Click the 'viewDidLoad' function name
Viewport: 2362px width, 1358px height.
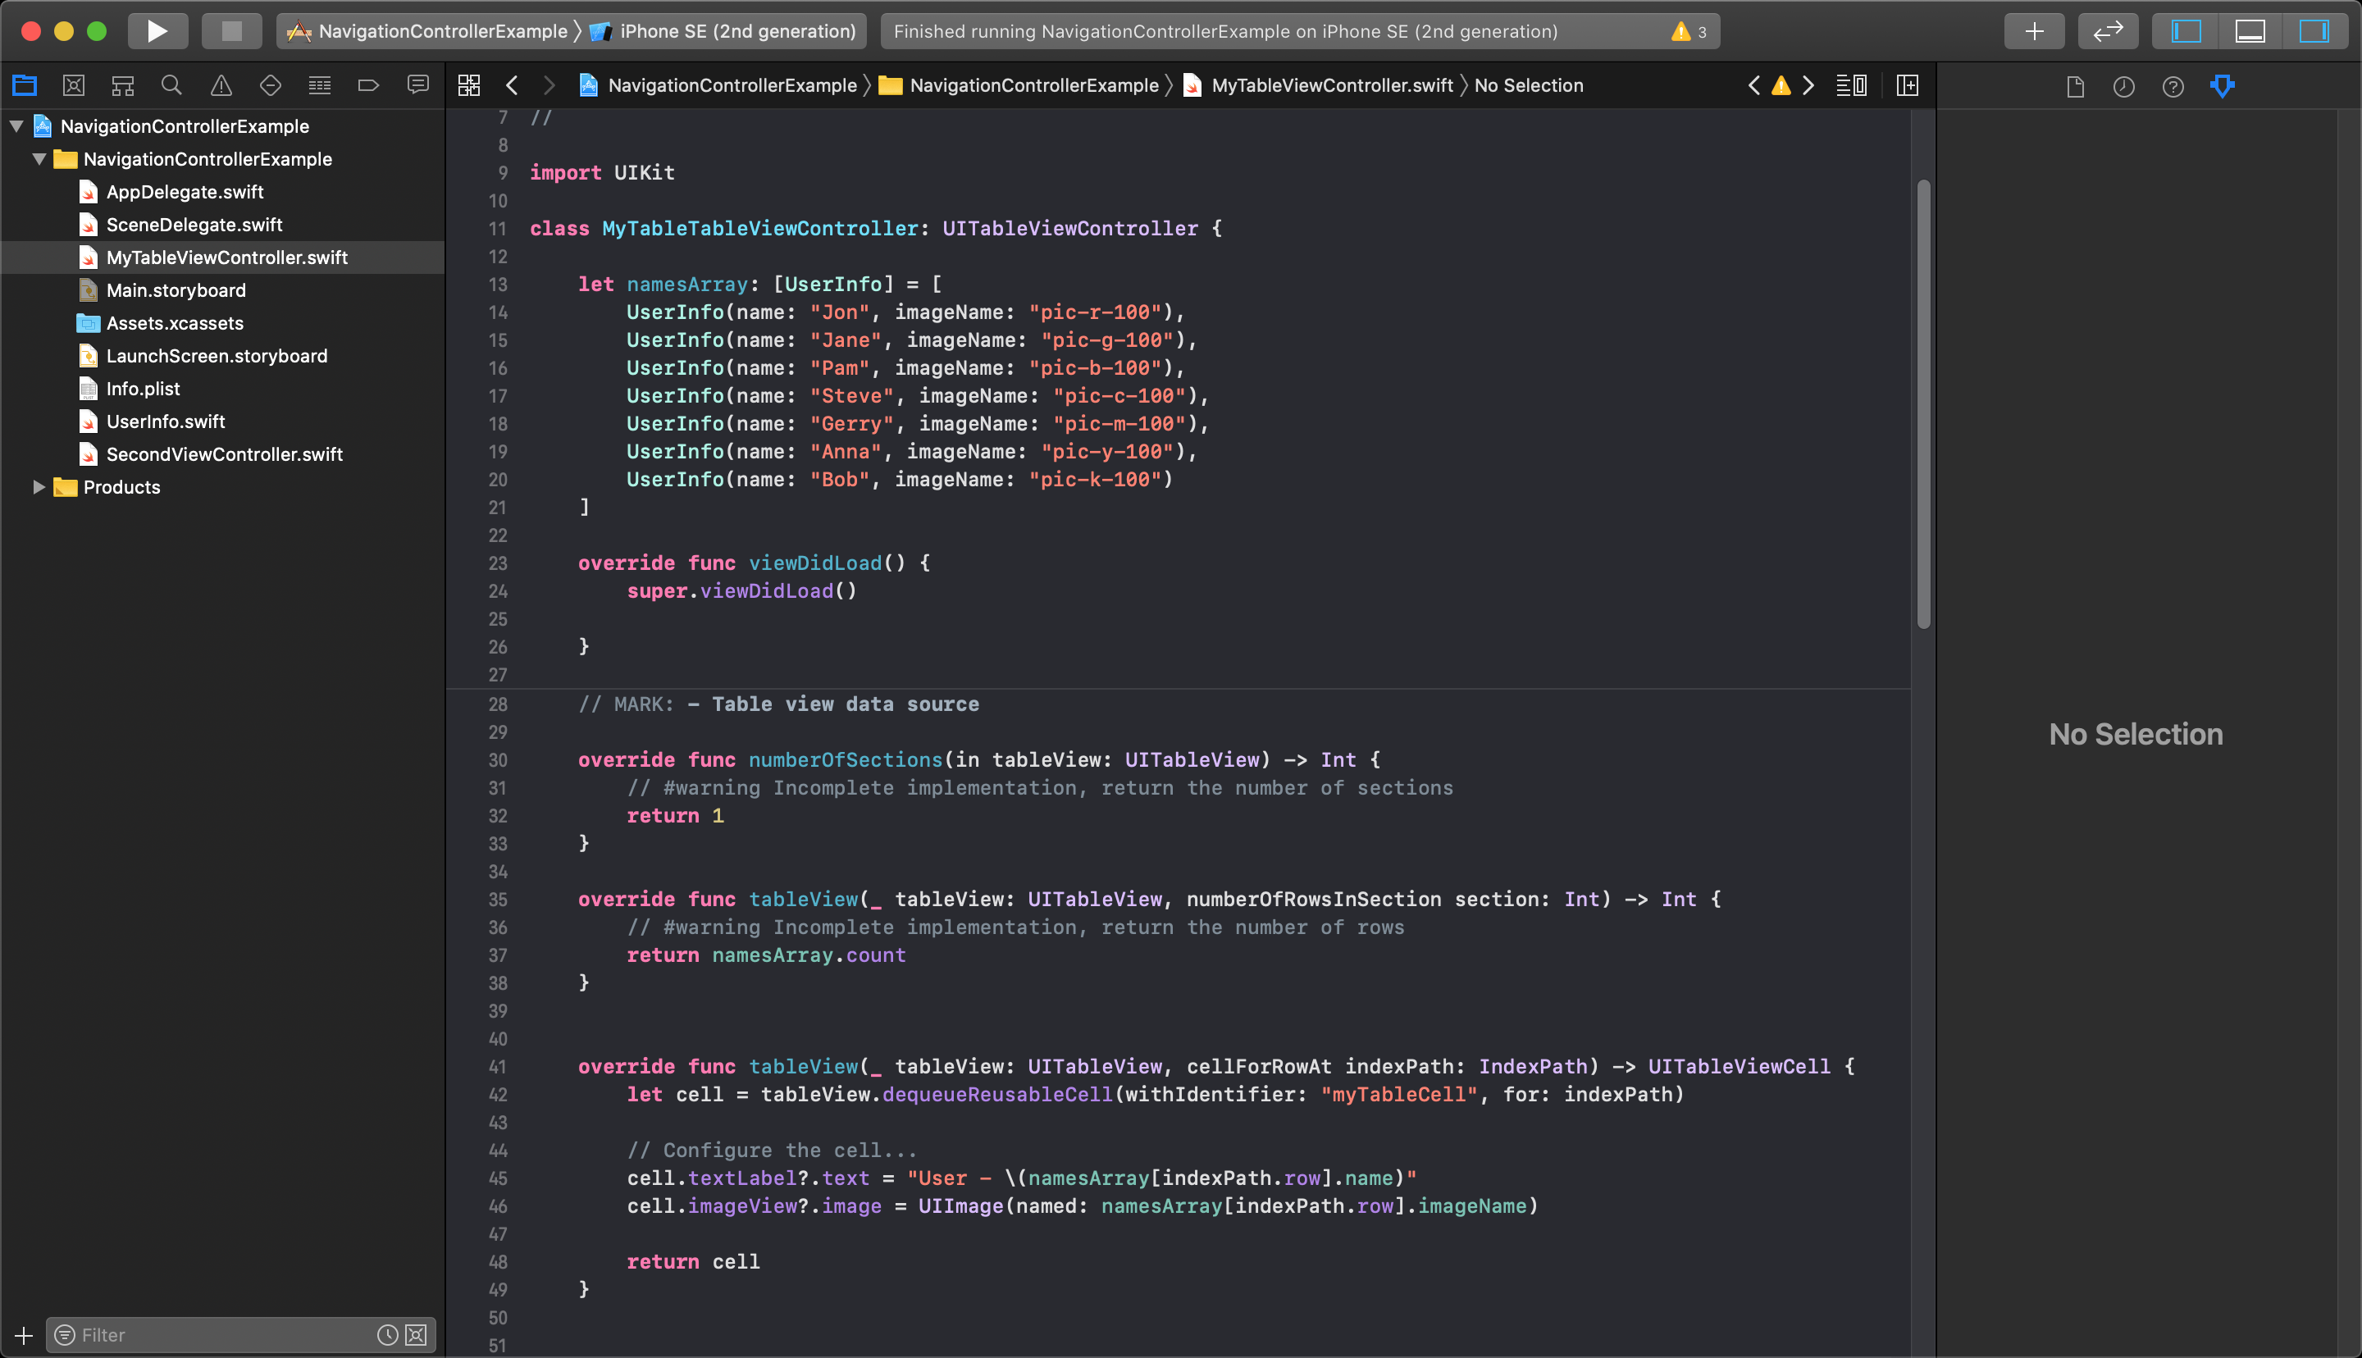(x=815, y=563)
